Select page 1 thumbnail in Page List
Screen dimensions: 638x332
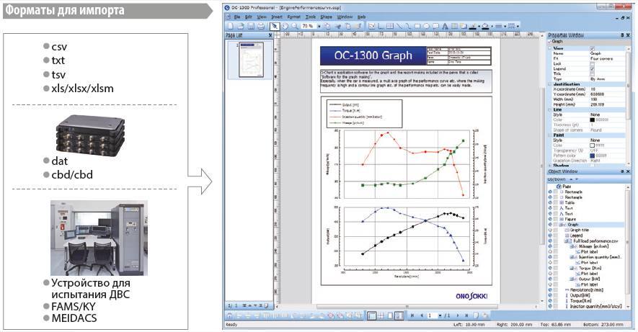point(251,60)
